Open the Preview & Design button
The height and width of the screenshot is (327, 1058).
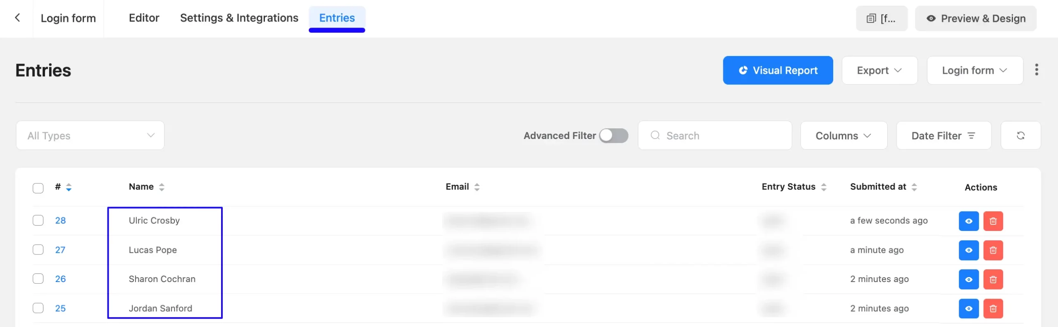[975, 19]
